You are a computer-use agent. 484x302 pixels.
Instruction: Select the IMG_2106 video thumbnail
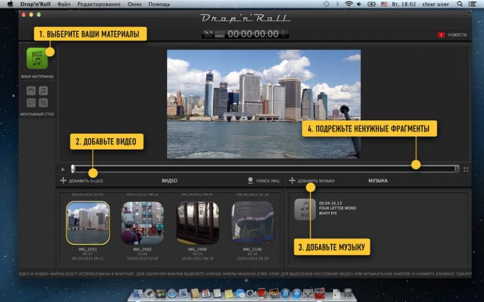point(253,223)
